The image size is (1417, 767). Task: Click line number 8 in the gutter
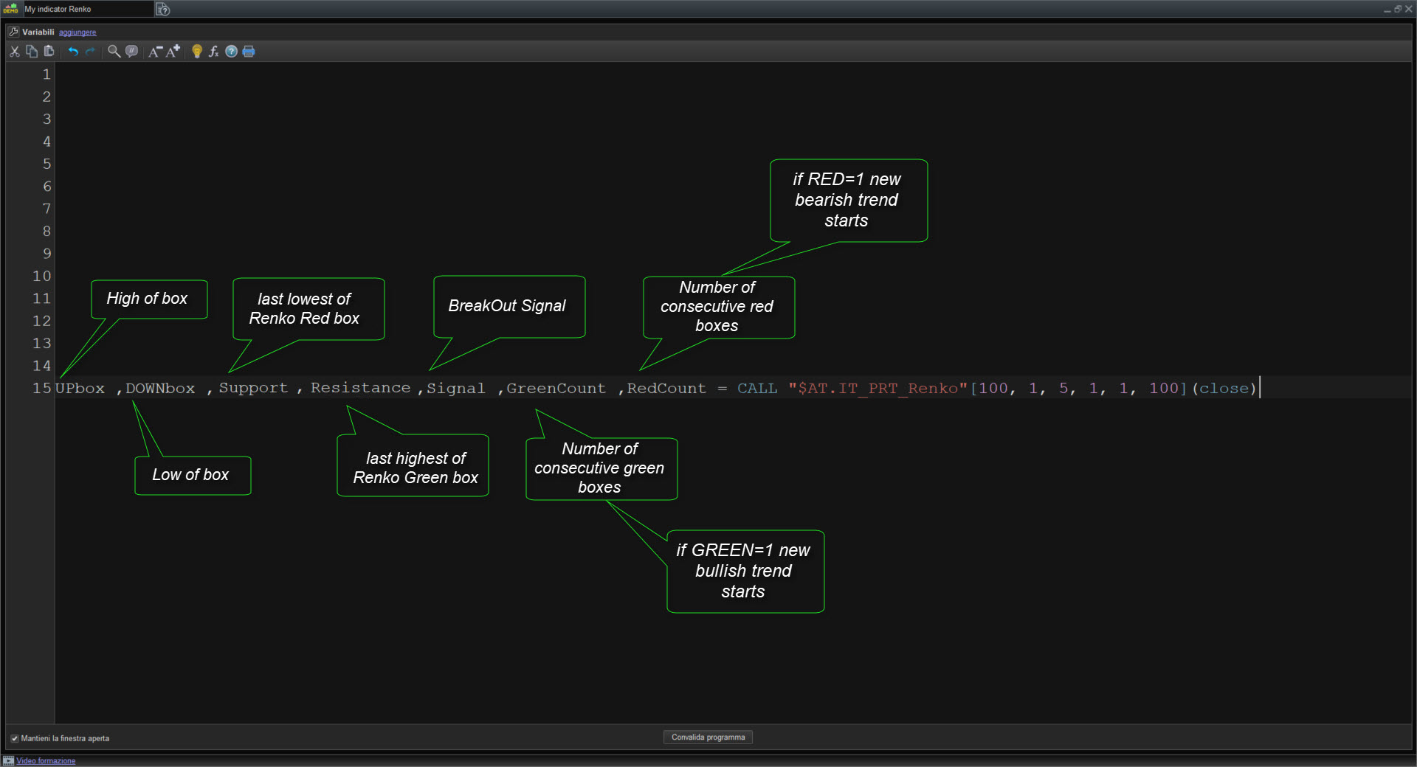tap(46, 231)
